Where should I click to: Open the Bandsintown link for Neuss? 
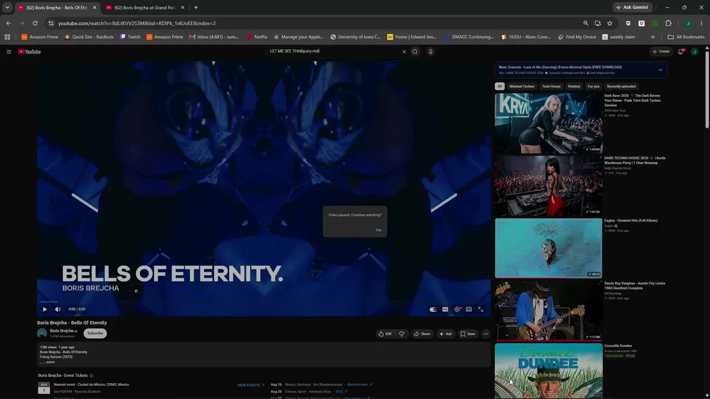click(x=359, y=385)
